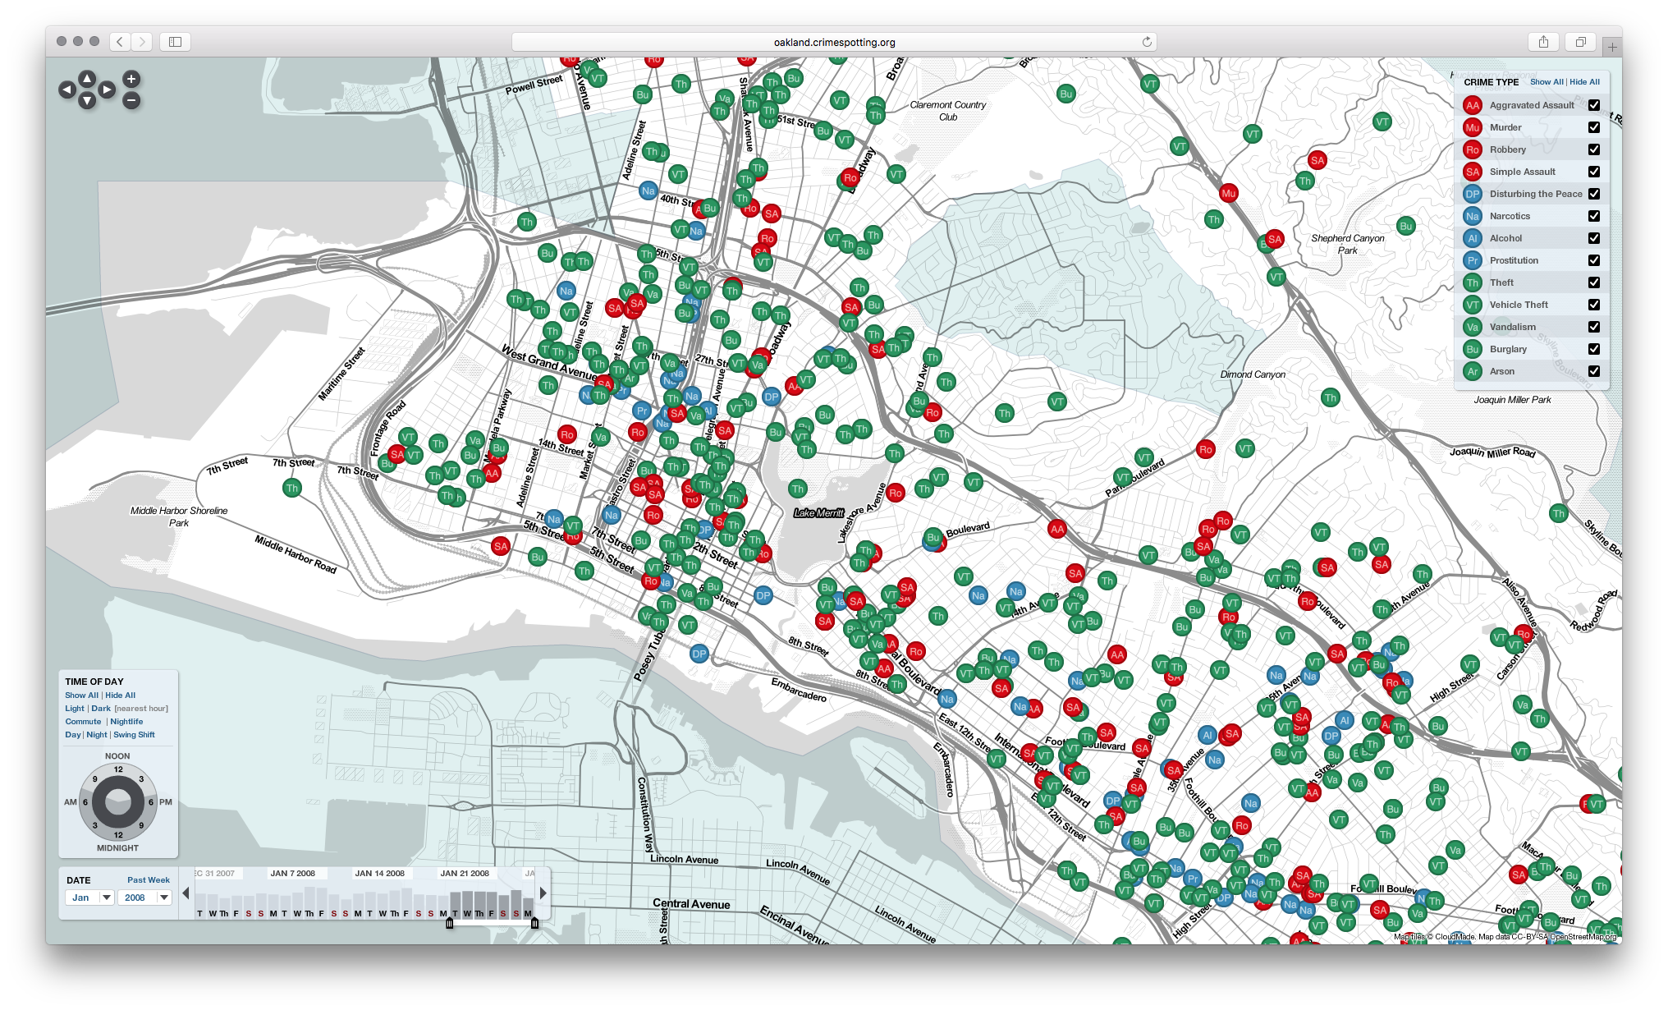Image resolution: width=1668 pixels, height=1010 pixels.
Task: Select the Nightlife time preset
Action: tap(126, 722)
